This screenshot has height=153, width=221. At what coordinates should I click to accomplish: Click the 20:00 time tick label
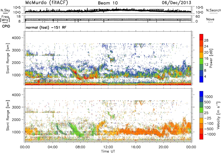pyautogui.click(x=163, y=147)
